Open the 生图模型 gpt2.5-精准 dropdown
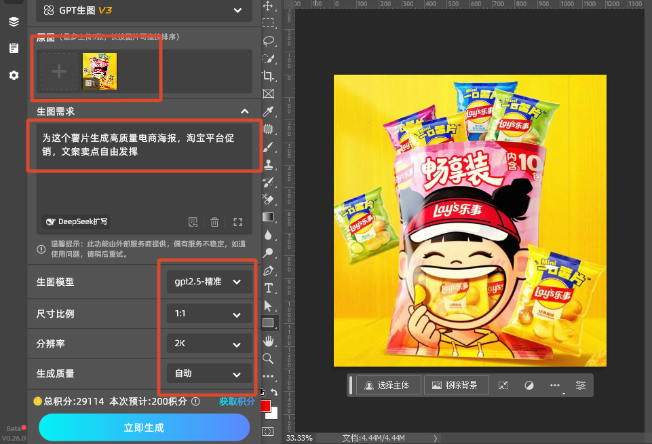652x444 pixels. click(x=209, y=282)
